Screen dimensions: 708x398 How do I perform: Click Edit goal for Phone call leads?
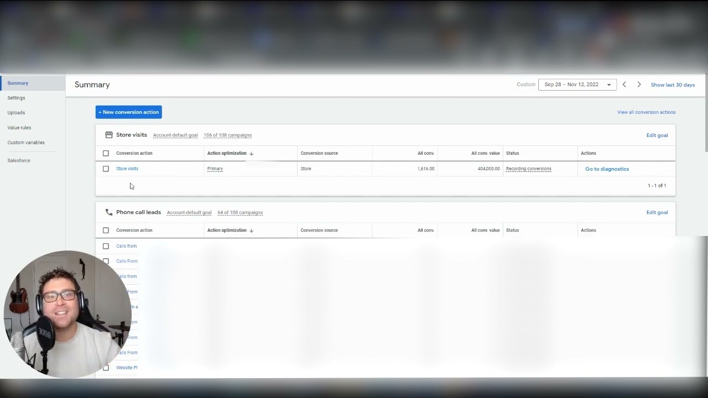[x=657, y=212]
